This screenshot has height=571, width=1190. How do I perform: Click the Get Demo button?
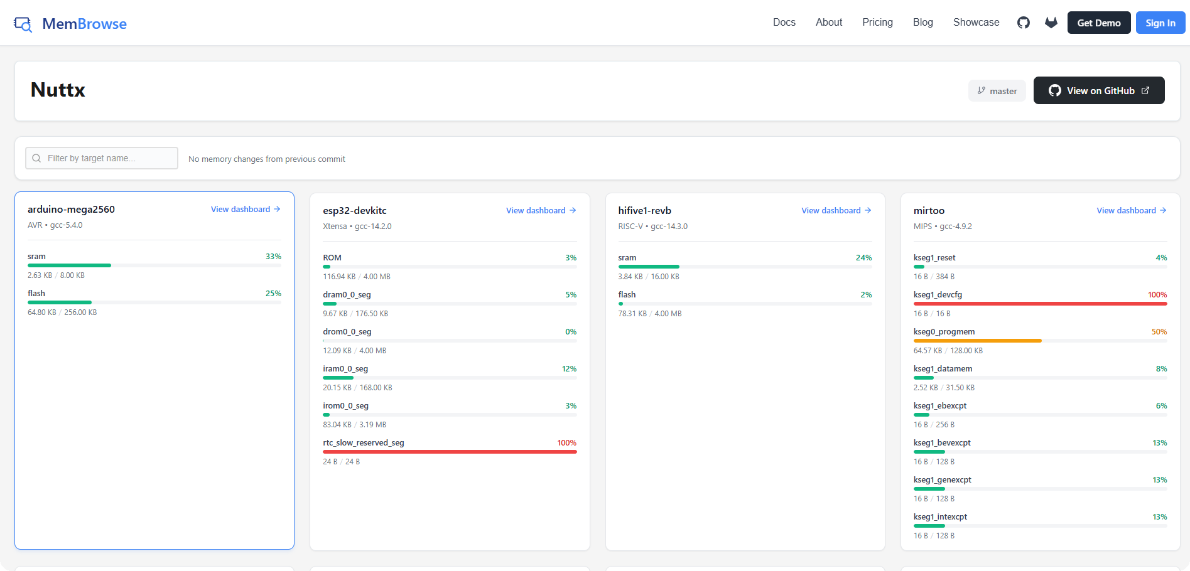(1099, 23)
